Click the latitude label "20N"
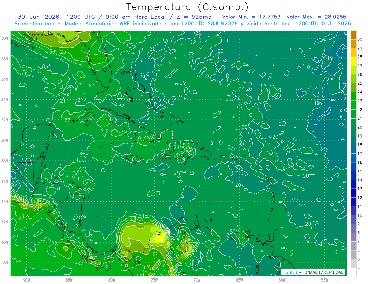Viewport: 368px width, 284px height. coord(5,140)
